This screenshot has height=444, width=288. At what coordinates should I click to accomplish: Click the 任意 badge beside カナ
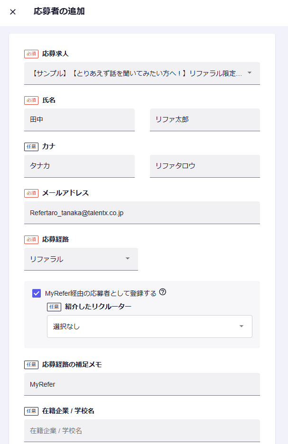31,146
